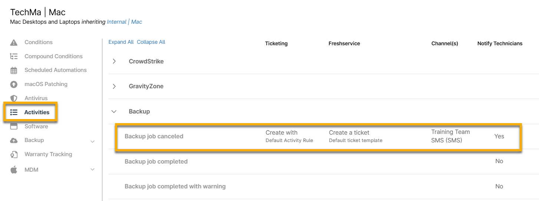
Task: Click the Conditions warning triangle icon
Action: click(14, 42)
